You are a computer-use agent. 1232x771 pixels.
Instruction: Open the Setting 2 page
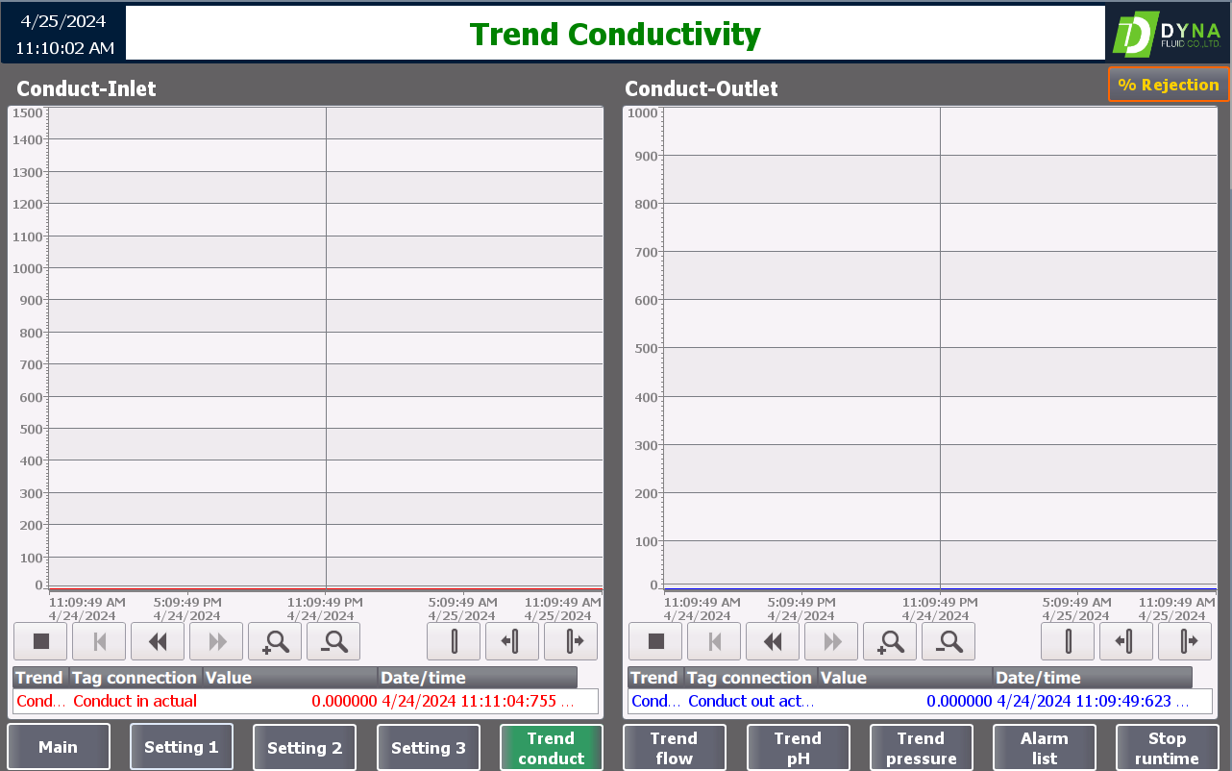point(305,747)
